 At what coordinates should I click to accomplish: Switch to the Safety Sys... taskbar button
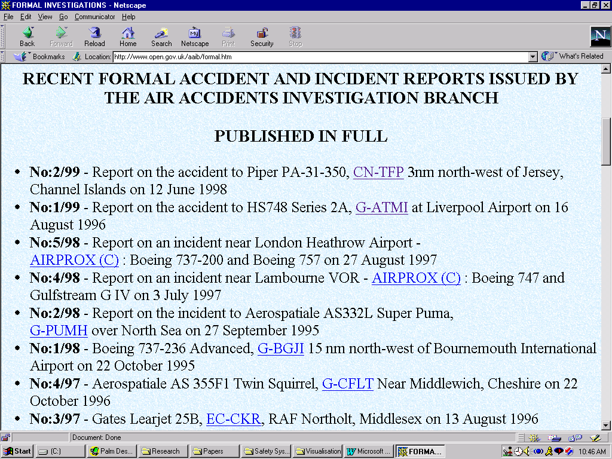tap(266, 452)
